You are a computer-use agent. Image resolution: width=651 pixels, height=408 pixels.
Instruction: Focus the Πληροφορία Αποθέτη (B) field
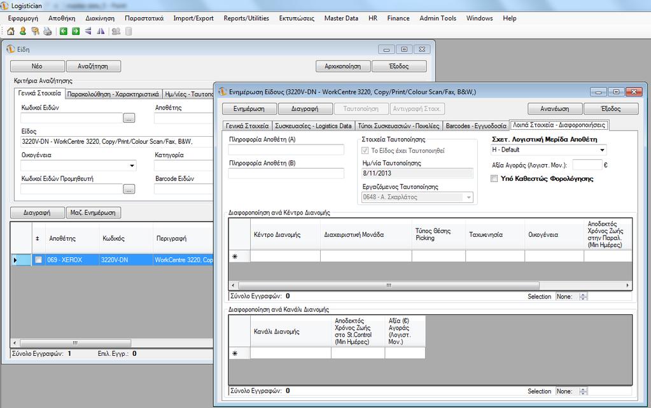286,173
